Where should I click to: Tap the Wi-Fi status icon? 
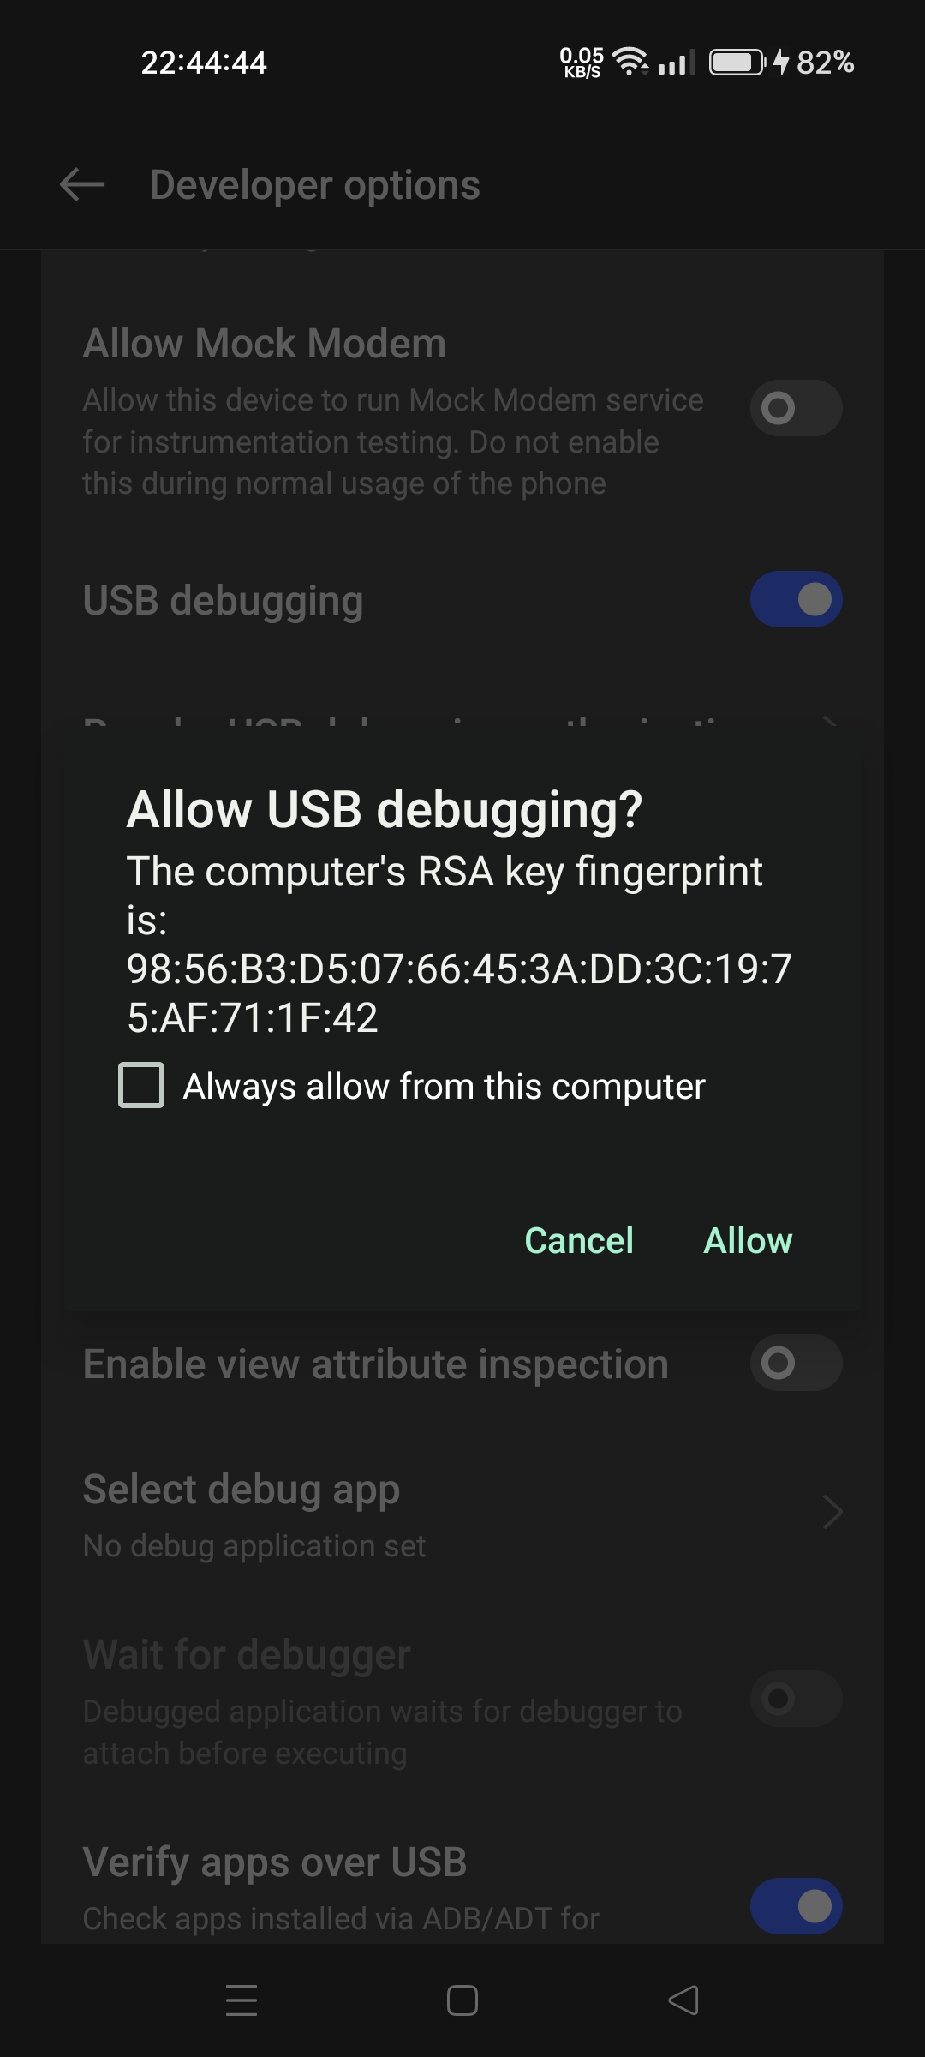click(x=630, y=62)
